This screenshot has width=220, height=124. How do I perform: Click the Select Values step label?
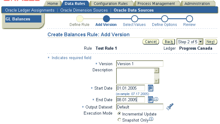click(x=134, y=25)
